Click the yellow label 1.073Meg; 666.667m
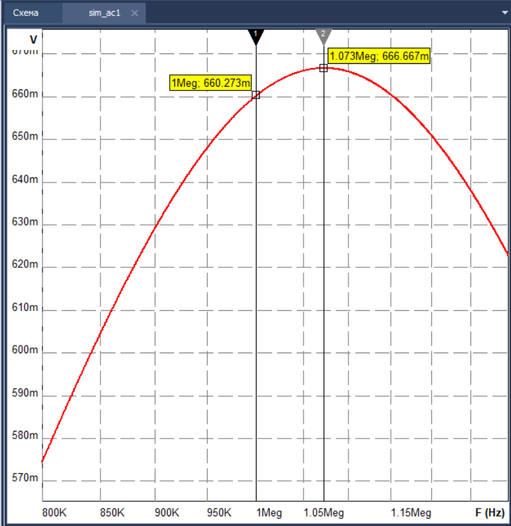The width and height of the screenshot is (511, 526). pos(379,56)
